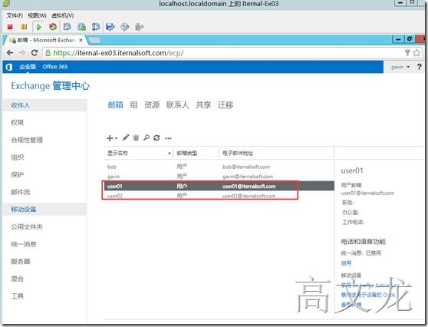
Task: Click the browser back arrow
Action: click(x=10, y=53)
